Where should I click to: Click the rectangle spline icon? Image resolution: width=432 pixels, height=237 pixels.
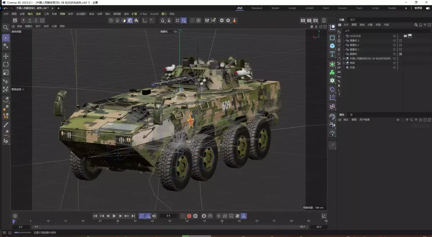pos(332,37)
